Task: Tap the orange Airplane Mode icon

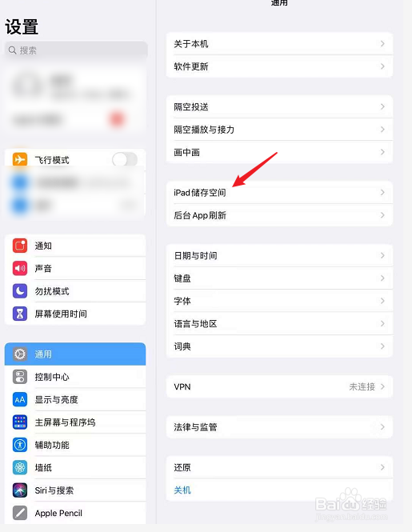Action: pyautogui.click(x=20, y=159)
